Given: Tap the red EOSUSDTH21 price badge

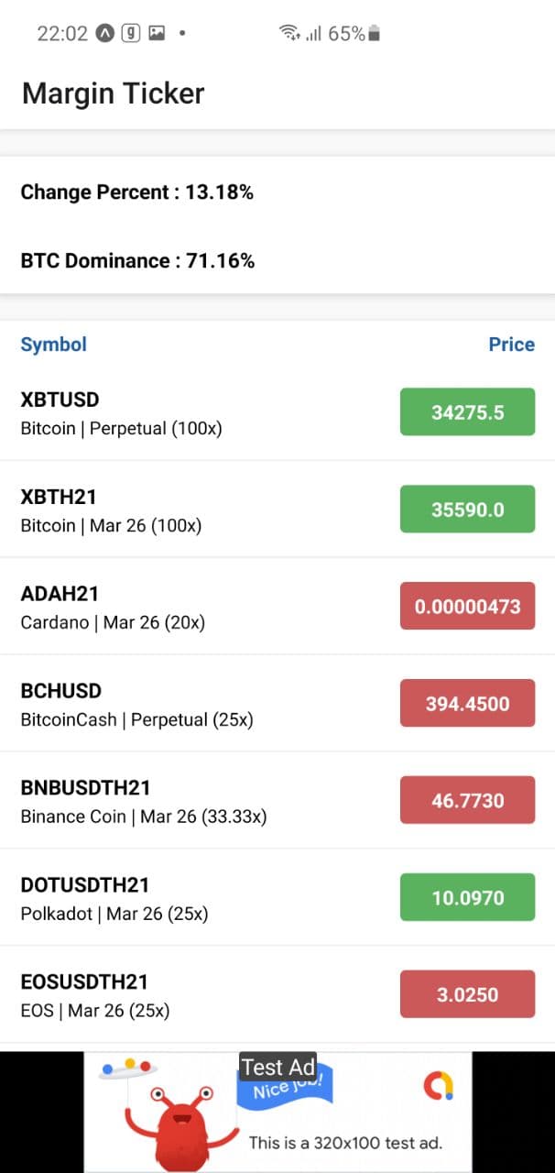Looking at the screenshot, I should coord(467,994).
